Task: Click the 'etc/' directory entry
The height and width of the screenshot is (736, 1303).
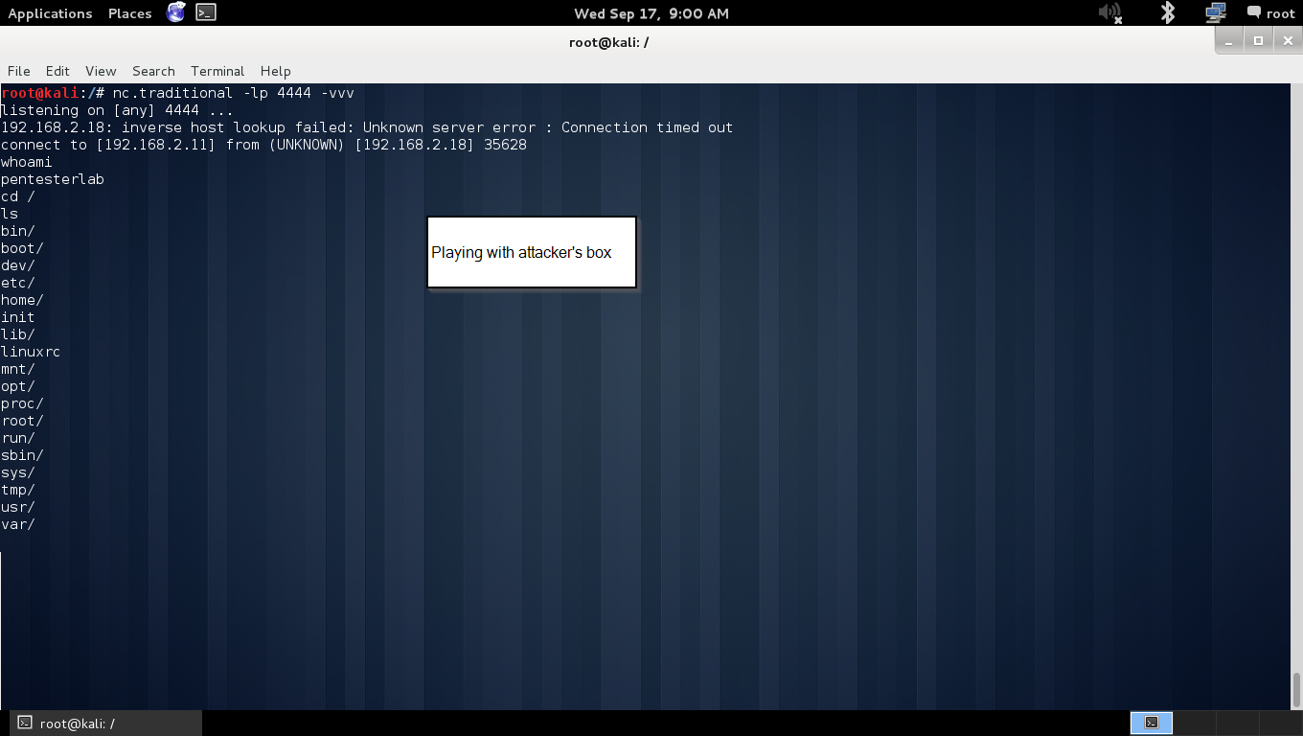Action: [x=18, y=283]
